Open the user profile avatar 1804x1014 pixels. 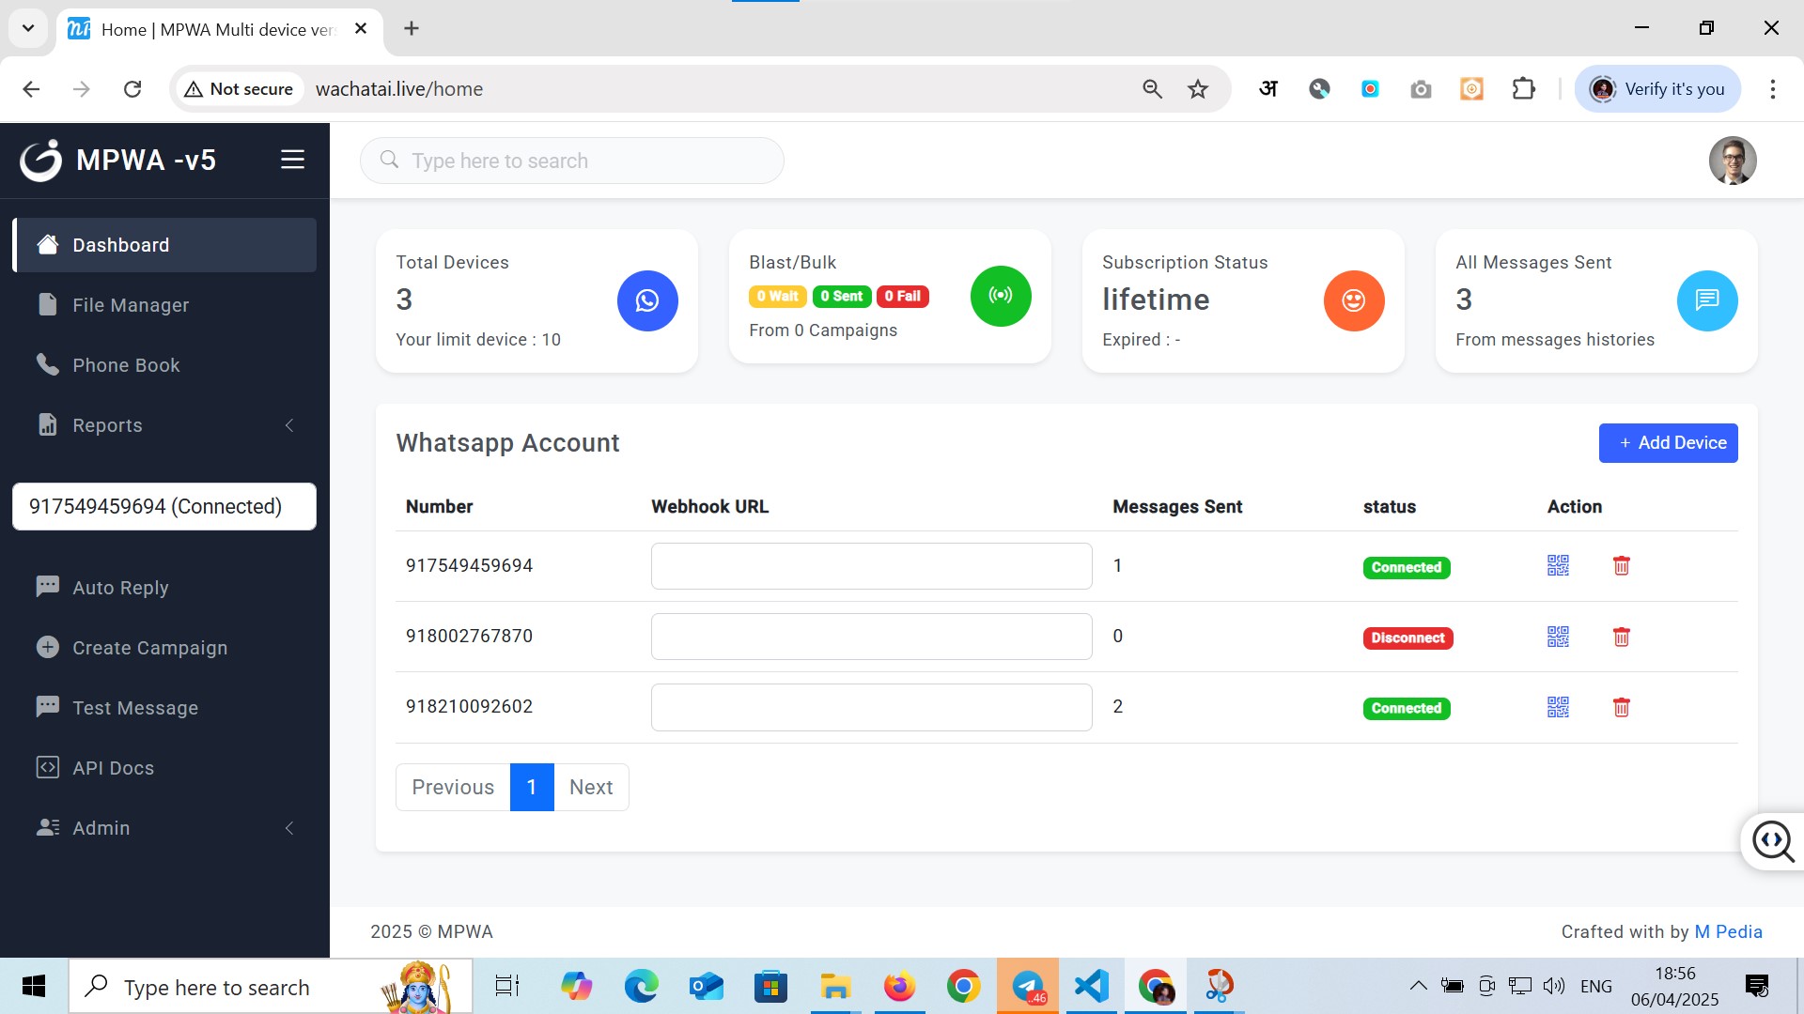(1732, 161)
